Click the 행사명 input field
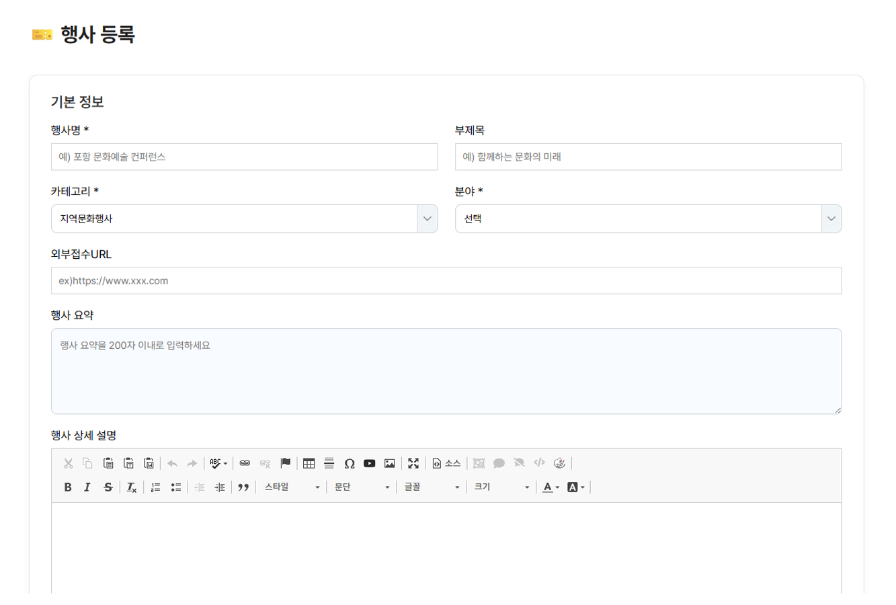Viewport: 896px width, 605px height. [x=244, y=157]
